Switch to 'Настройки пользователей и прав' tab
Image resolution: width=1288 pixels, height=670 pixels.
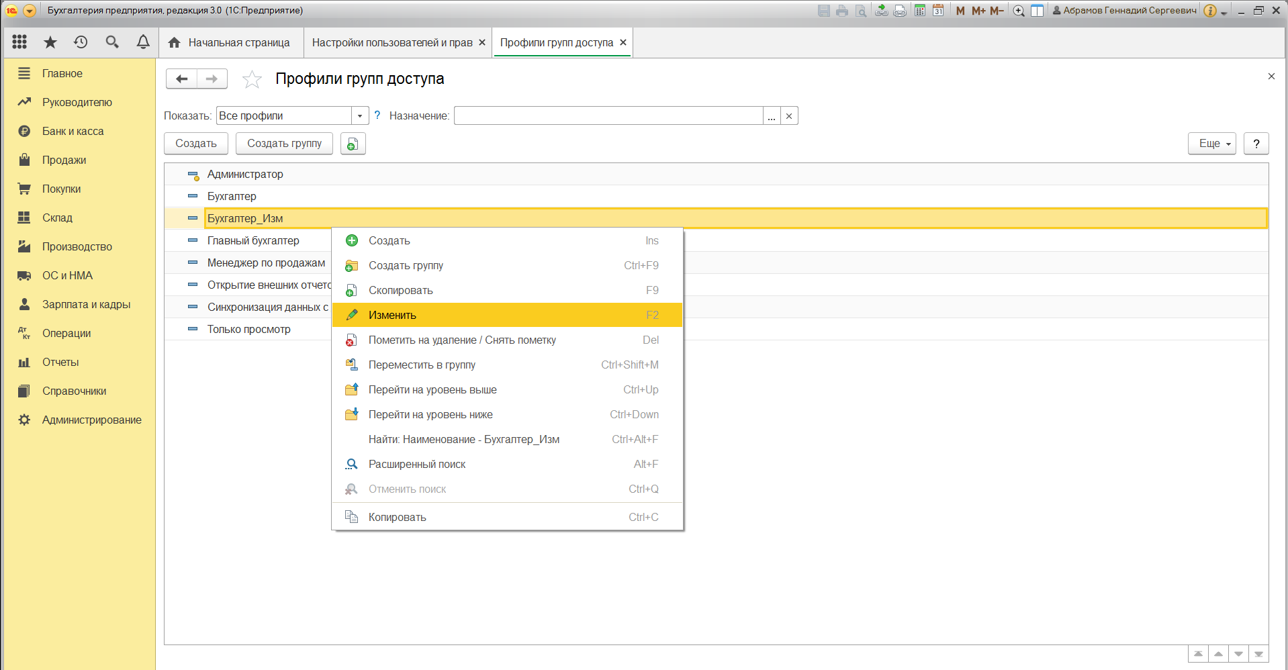click(x=392, y=42)
